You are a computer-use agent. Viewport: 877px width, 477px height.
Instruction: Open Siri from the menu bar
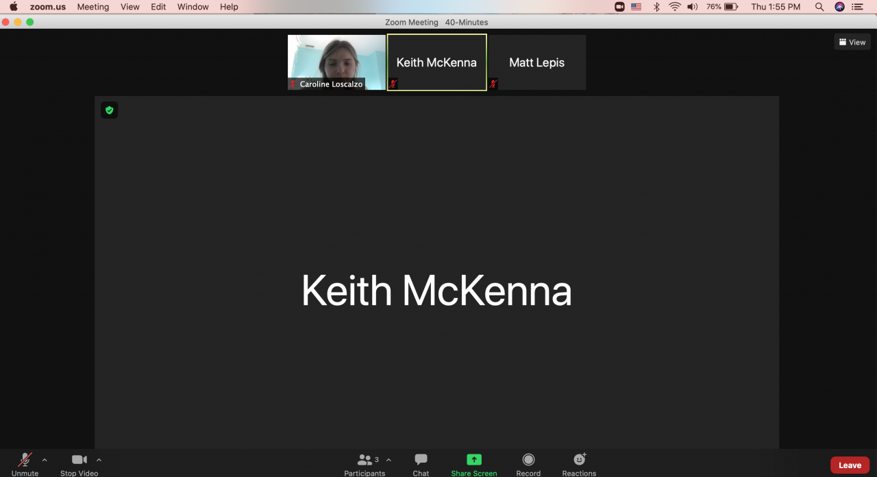tap(839, 7)
